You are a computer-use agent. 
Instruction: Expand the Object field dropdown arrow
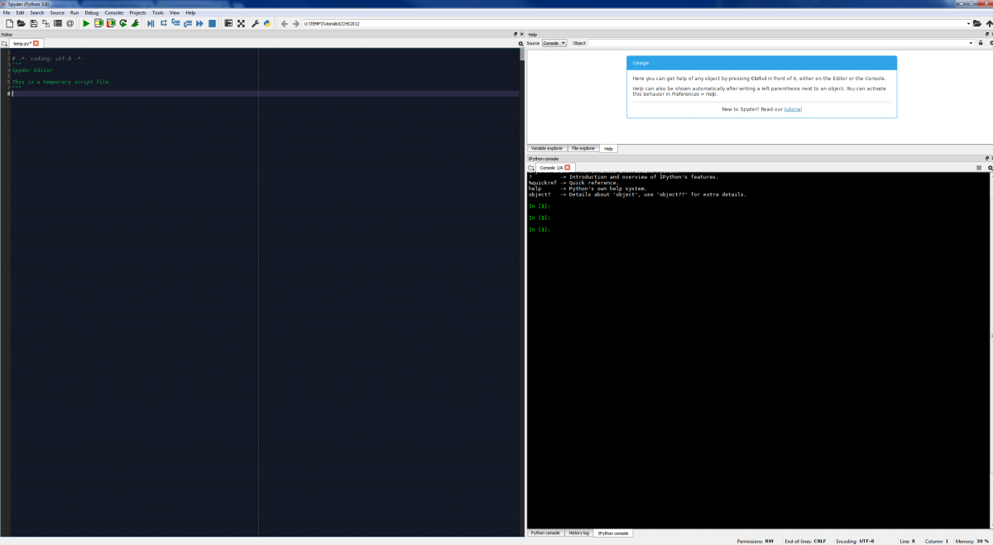[970, 43]
